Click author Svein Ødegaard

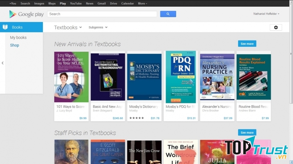pyautogui.click(x=103, y=111)
